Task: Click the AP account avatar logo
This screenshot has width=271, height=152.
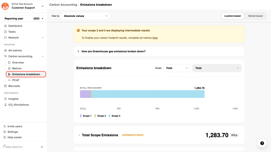Action: click(5, 6)
